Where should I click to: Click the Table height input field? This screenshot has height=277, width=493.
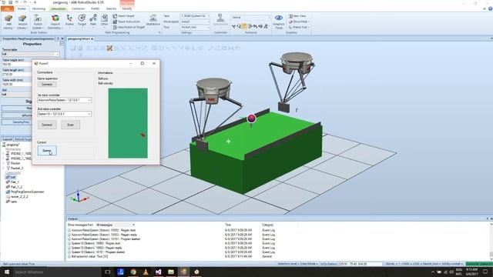click(x=17, y=65)
